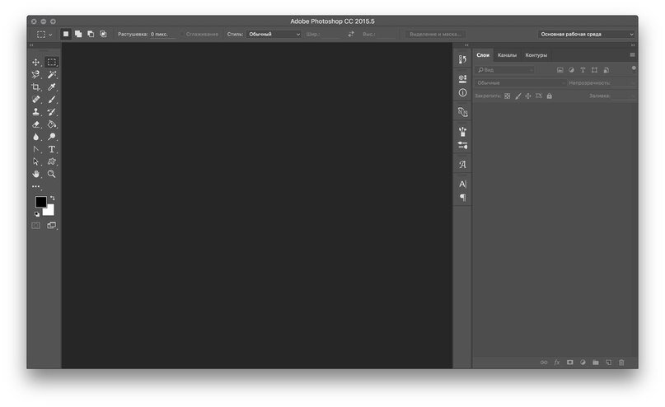This screenshot has height=407, width=665.
Task: Filter layers by smart objects
Action: pyautogui.click(x=606, y=70)
